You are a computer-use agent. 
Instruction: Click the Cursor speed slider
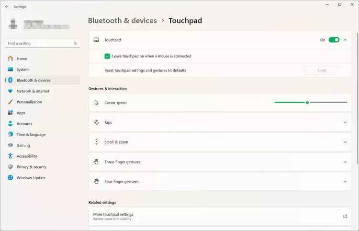pos(307,103)
